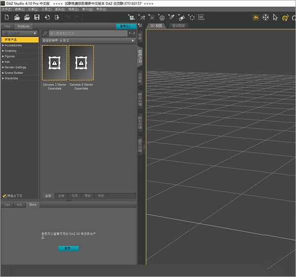Switch to the Files tab

coord(7,26)
